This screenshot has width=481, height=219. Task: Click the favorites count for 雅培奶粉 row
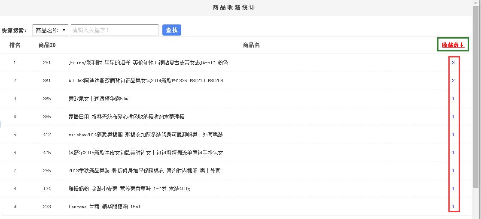click(x=453, y=189)
